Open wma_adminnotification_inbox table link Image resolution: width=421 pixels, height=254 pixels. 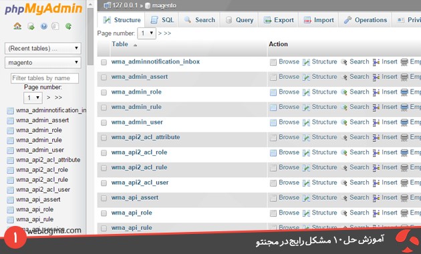pyautogui.click(x=156, y=61)
